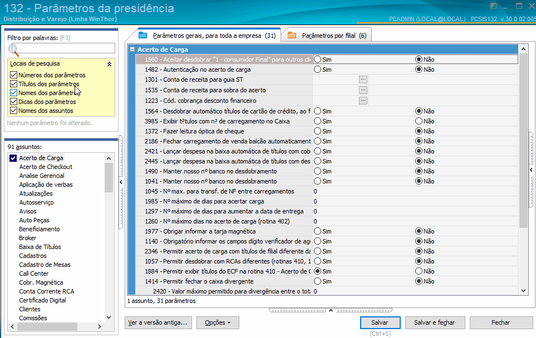
Task: Select Acerto de Checkout in subjects list
Action: pos(46,167)
